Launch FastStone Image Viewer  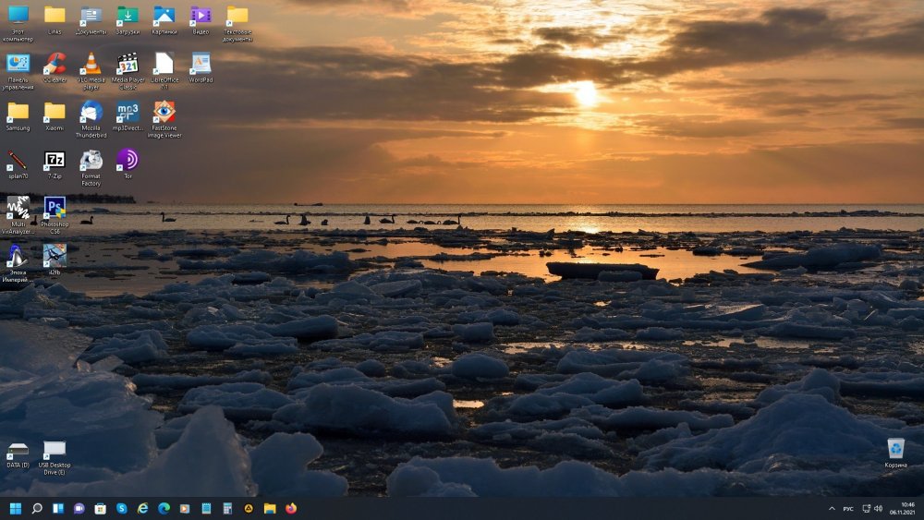(x=164, y=119)
